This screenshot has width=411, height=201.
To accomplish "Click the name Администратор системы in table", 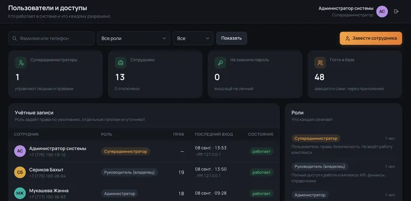I will [x=57, y=149].
